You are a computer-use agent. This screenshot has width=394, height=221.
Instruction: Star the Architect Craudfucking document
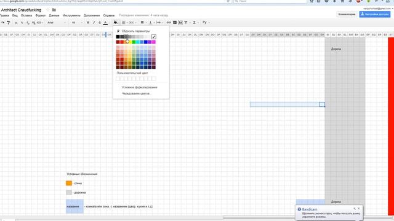(48, 10)
